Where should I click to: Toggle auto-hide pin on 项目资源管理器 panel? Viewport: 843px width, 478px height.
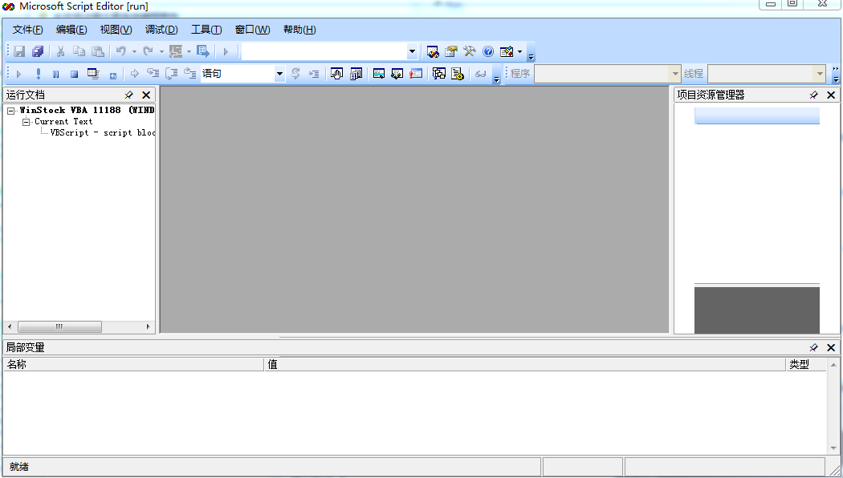[813, 95]
